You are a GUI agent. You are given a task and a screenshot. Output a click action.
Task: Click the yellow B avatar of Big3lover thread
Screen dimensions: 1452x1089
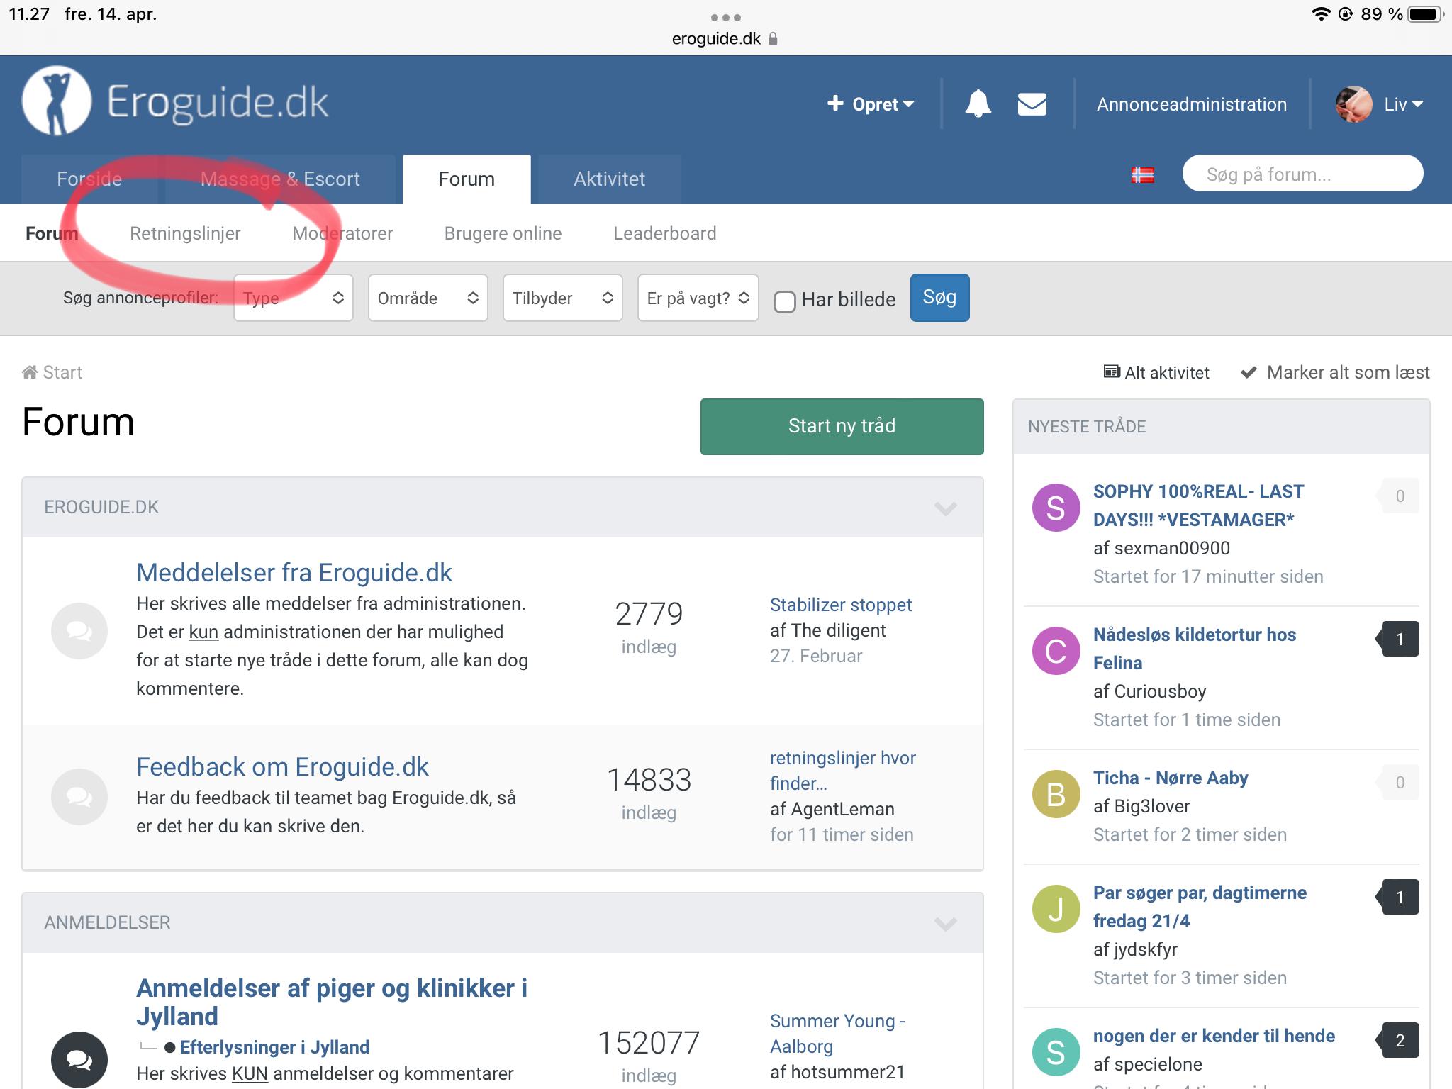pyautogui.click(x=1056, y=794)
